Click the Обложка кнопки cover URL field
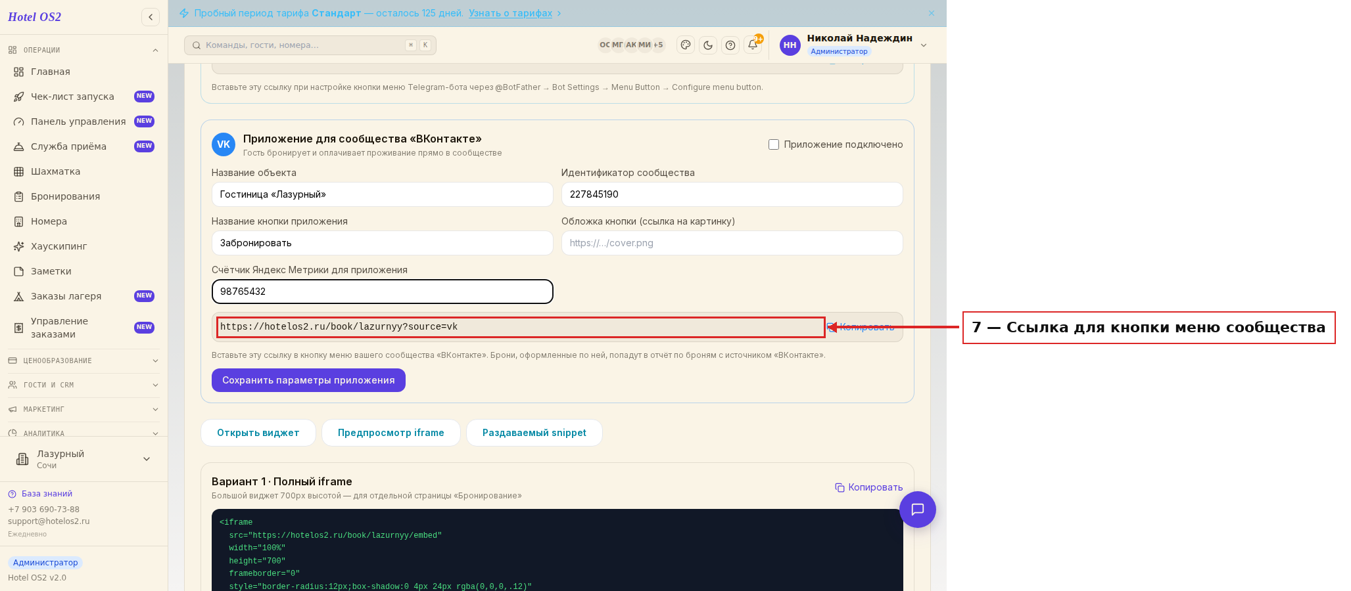Image resolution: width=1351 pixels, height=591 pixels. (732, 243)
